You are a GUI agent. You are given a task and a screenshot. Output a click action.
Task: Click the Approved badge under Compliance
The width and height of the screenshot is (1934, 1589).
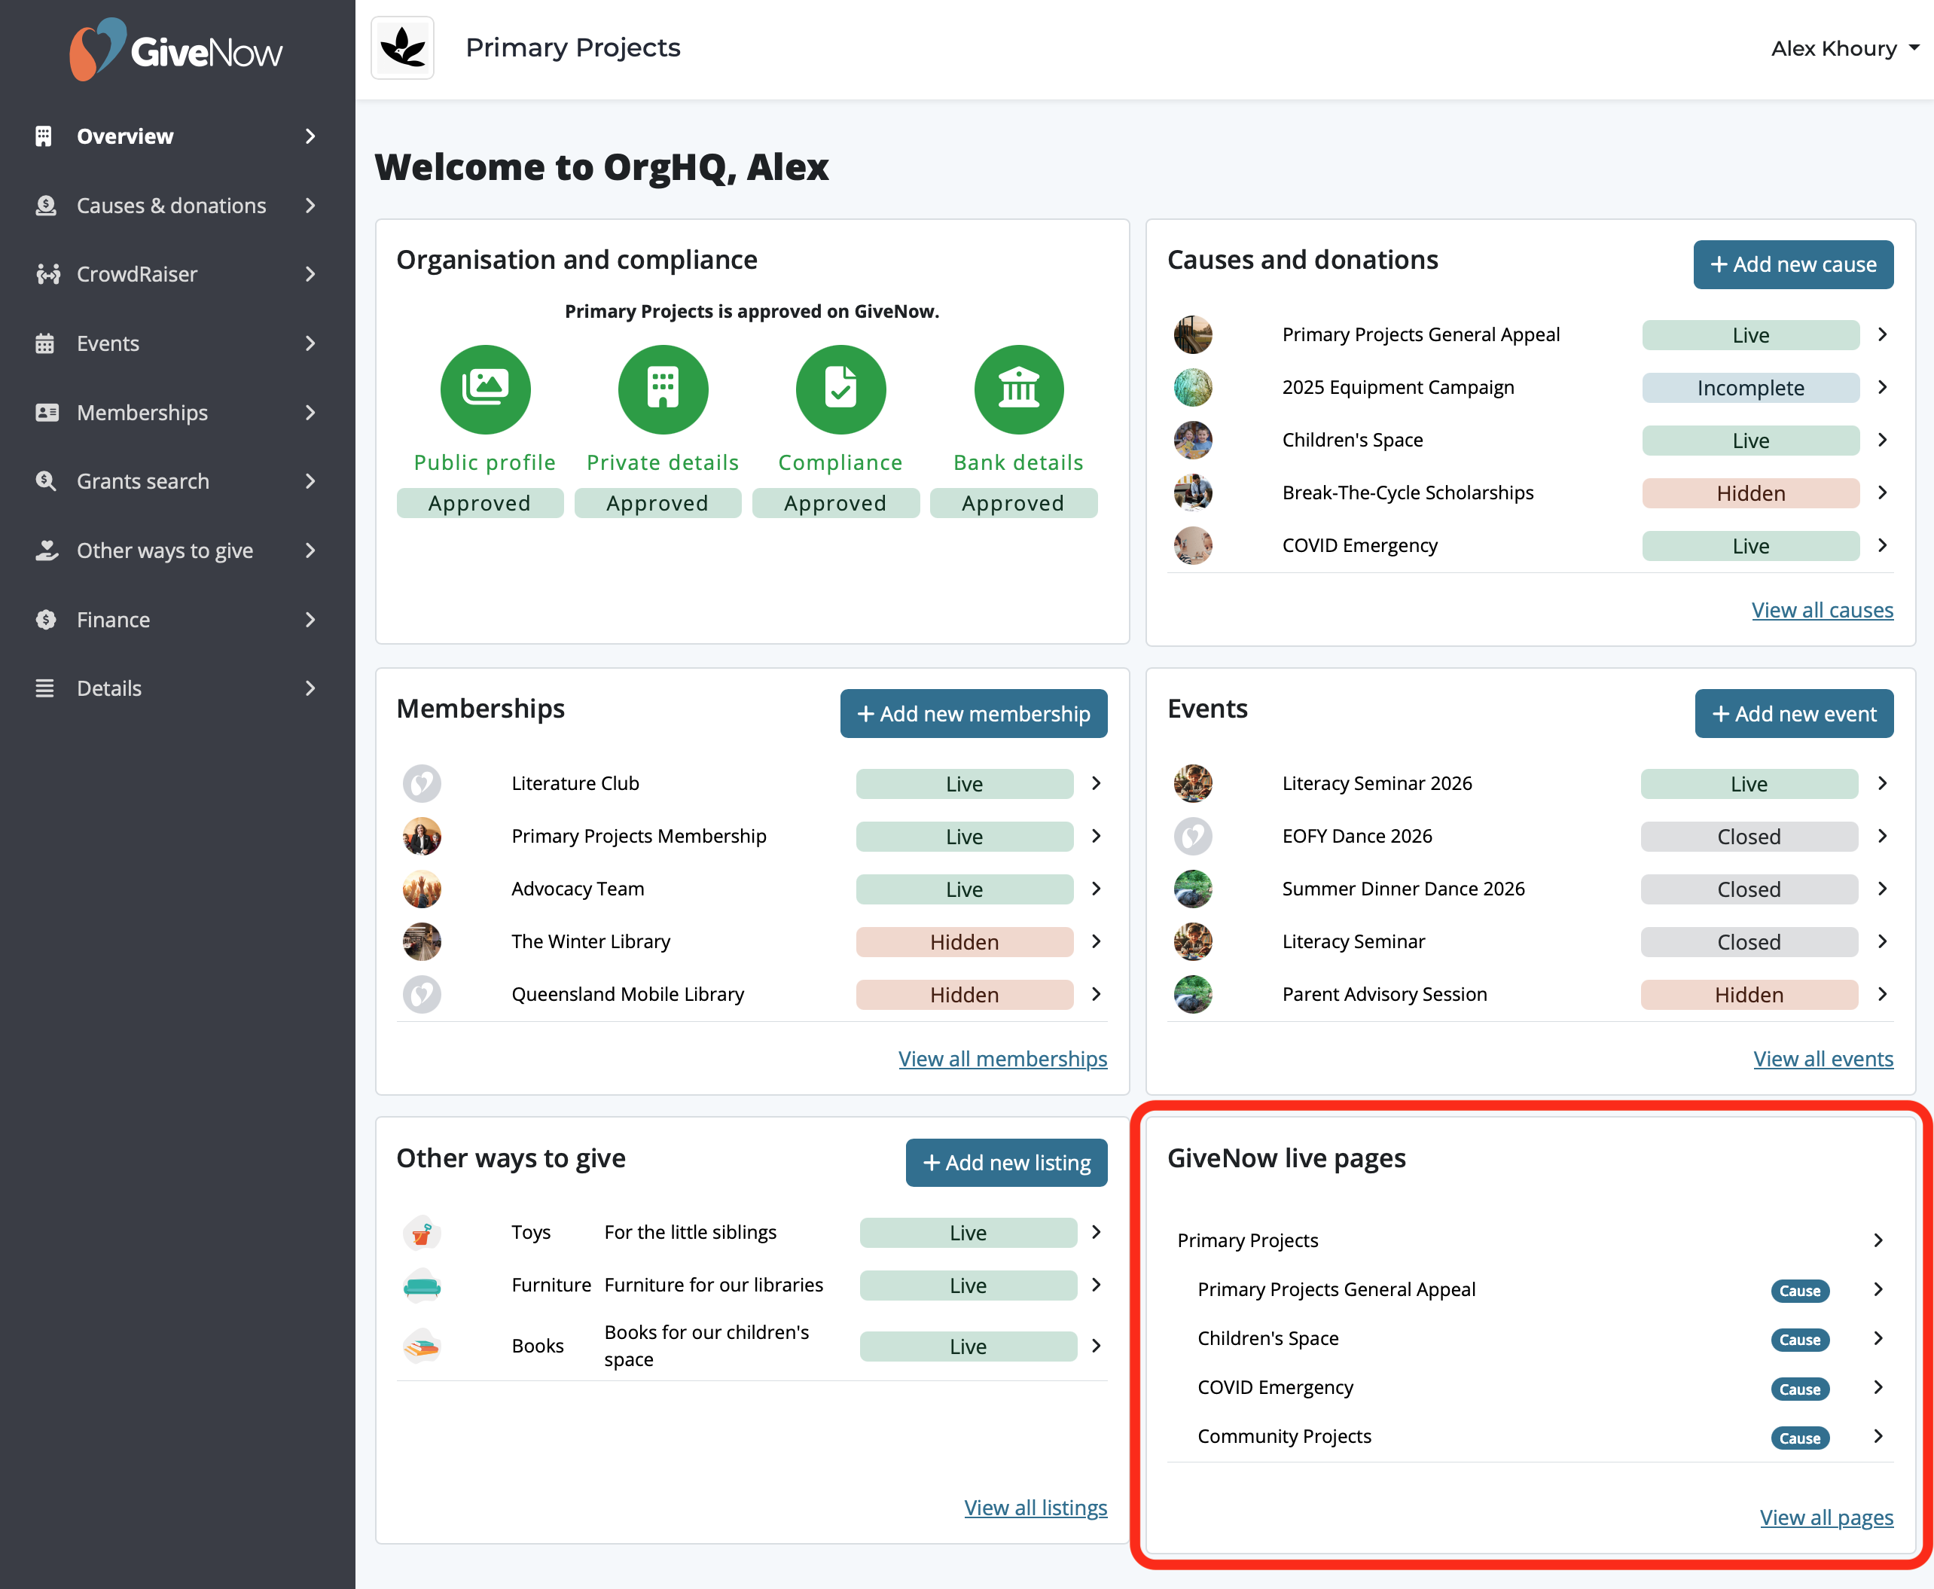(x=836, y=503)
